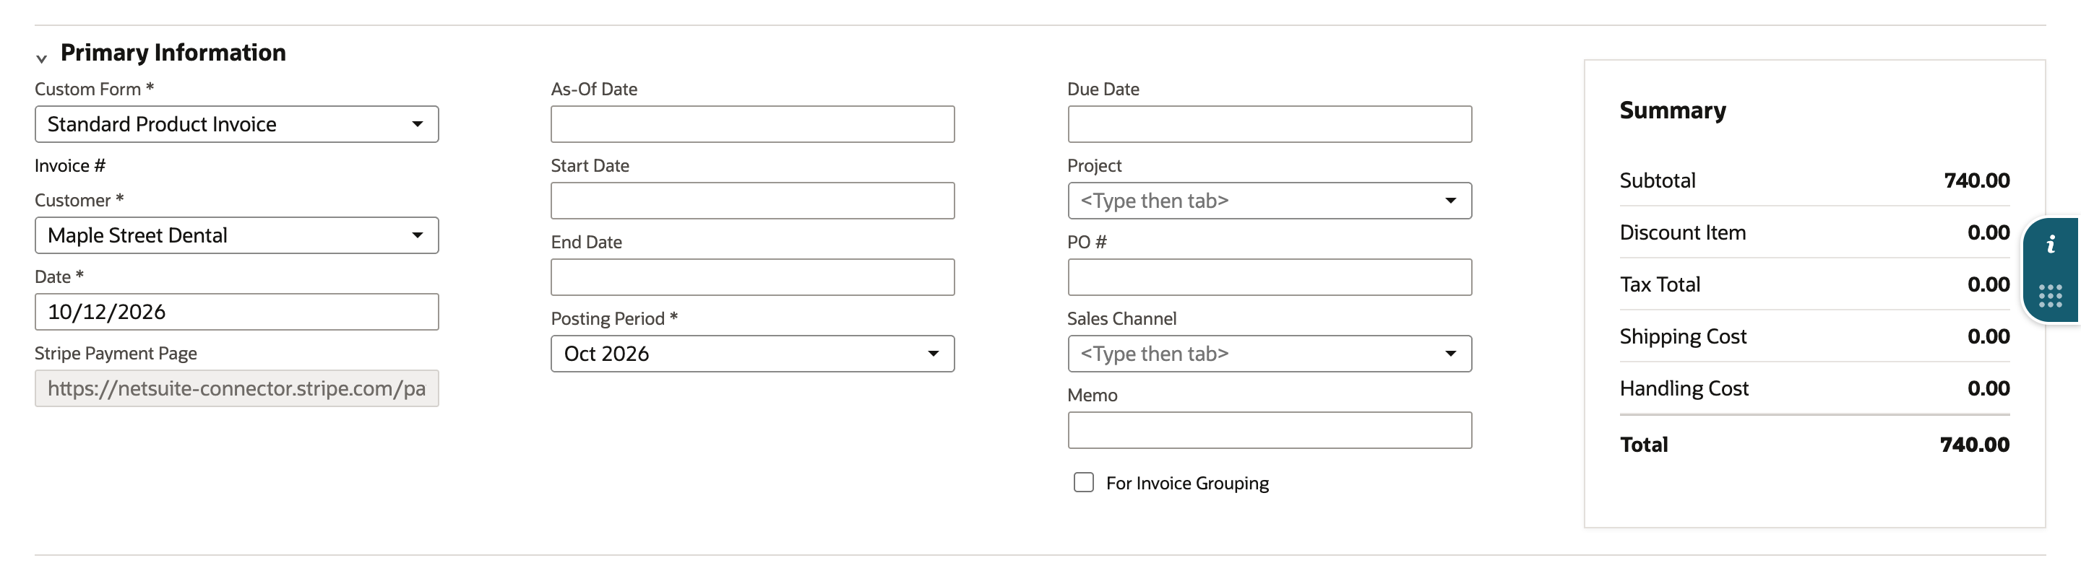
Task: Click the Invoice # label
Action: point(70,166)
